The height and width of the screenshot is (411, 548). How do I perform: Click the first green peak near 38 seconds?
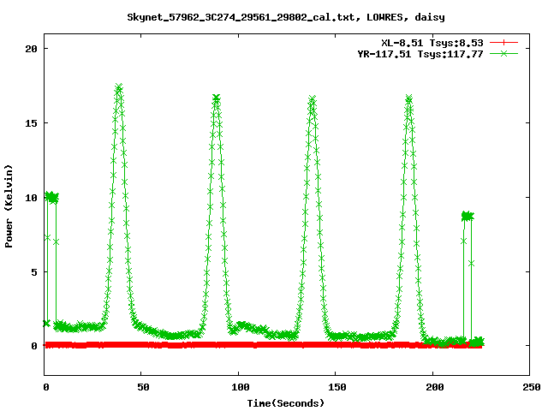point(119,87)
